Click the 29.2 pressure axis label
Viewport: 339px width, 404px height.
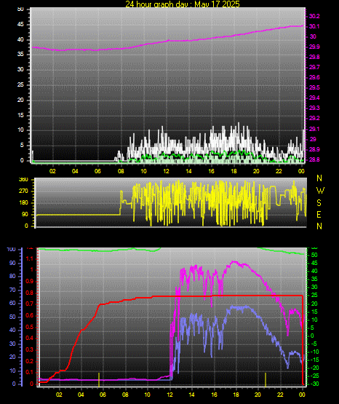[x=314, y=118]
